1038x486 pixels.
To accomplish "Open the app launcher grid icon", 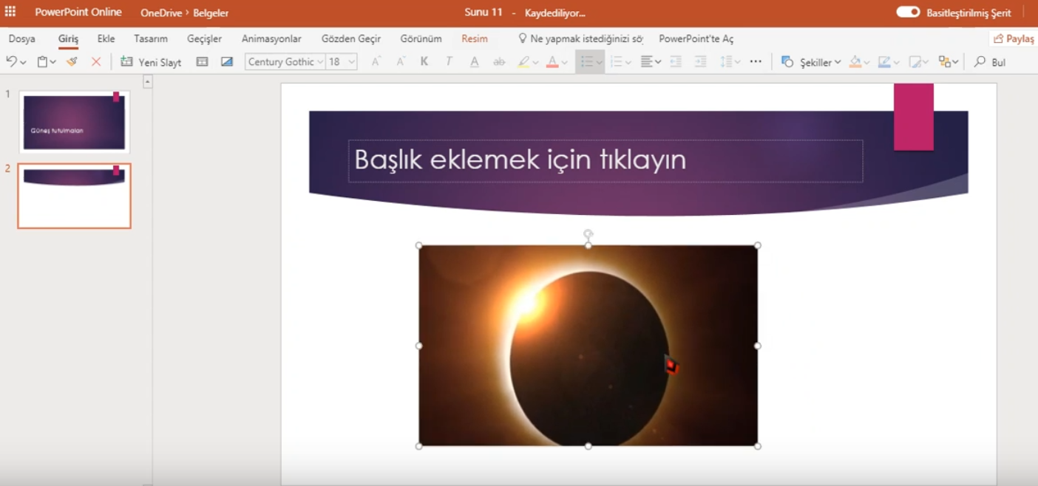I will point(10,12).
